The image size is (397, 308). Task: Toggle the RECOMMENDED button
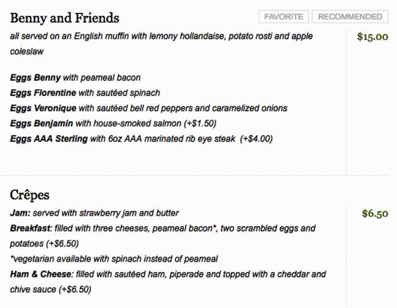coord(349,17)
